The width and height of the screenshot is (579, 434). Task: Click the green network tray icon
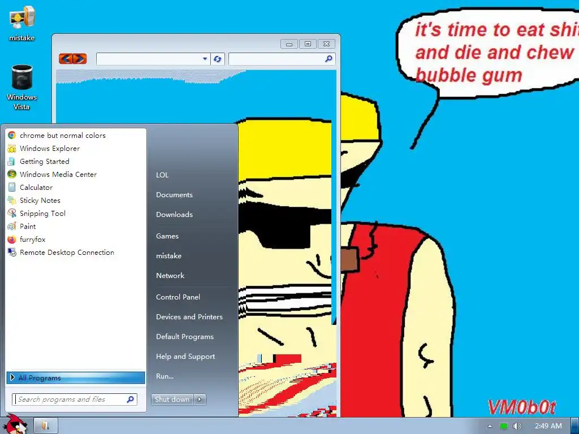pos(504,426)
